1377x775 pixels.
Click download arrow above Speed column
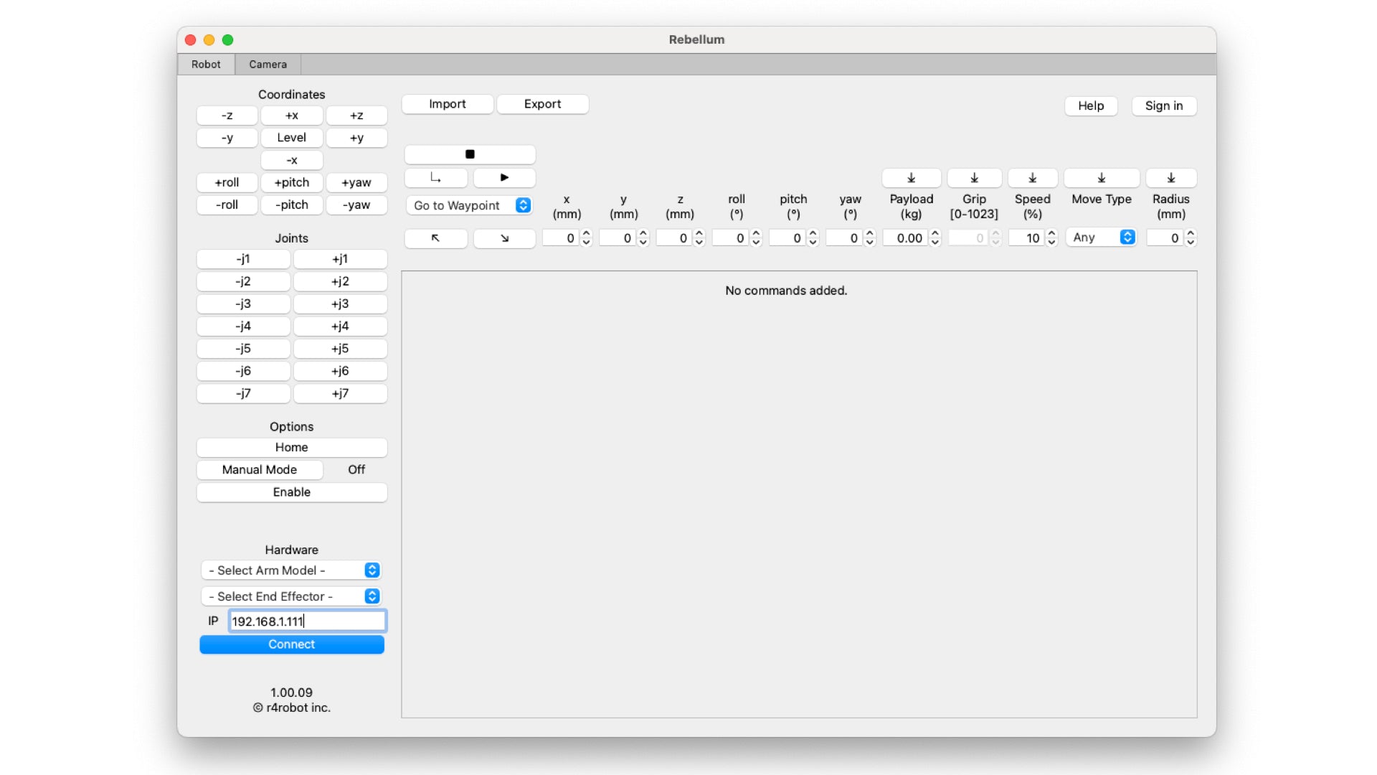(1032, 178)
